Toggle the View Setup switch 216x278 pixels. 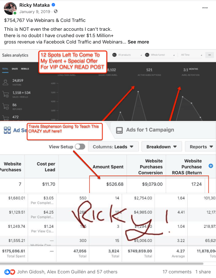(80, 147)
